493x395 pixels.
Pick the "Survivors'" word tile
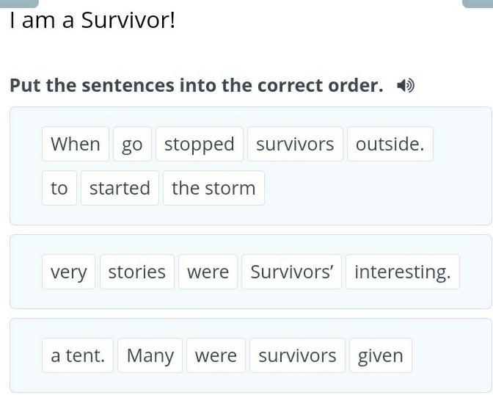(x=292, y=272)
